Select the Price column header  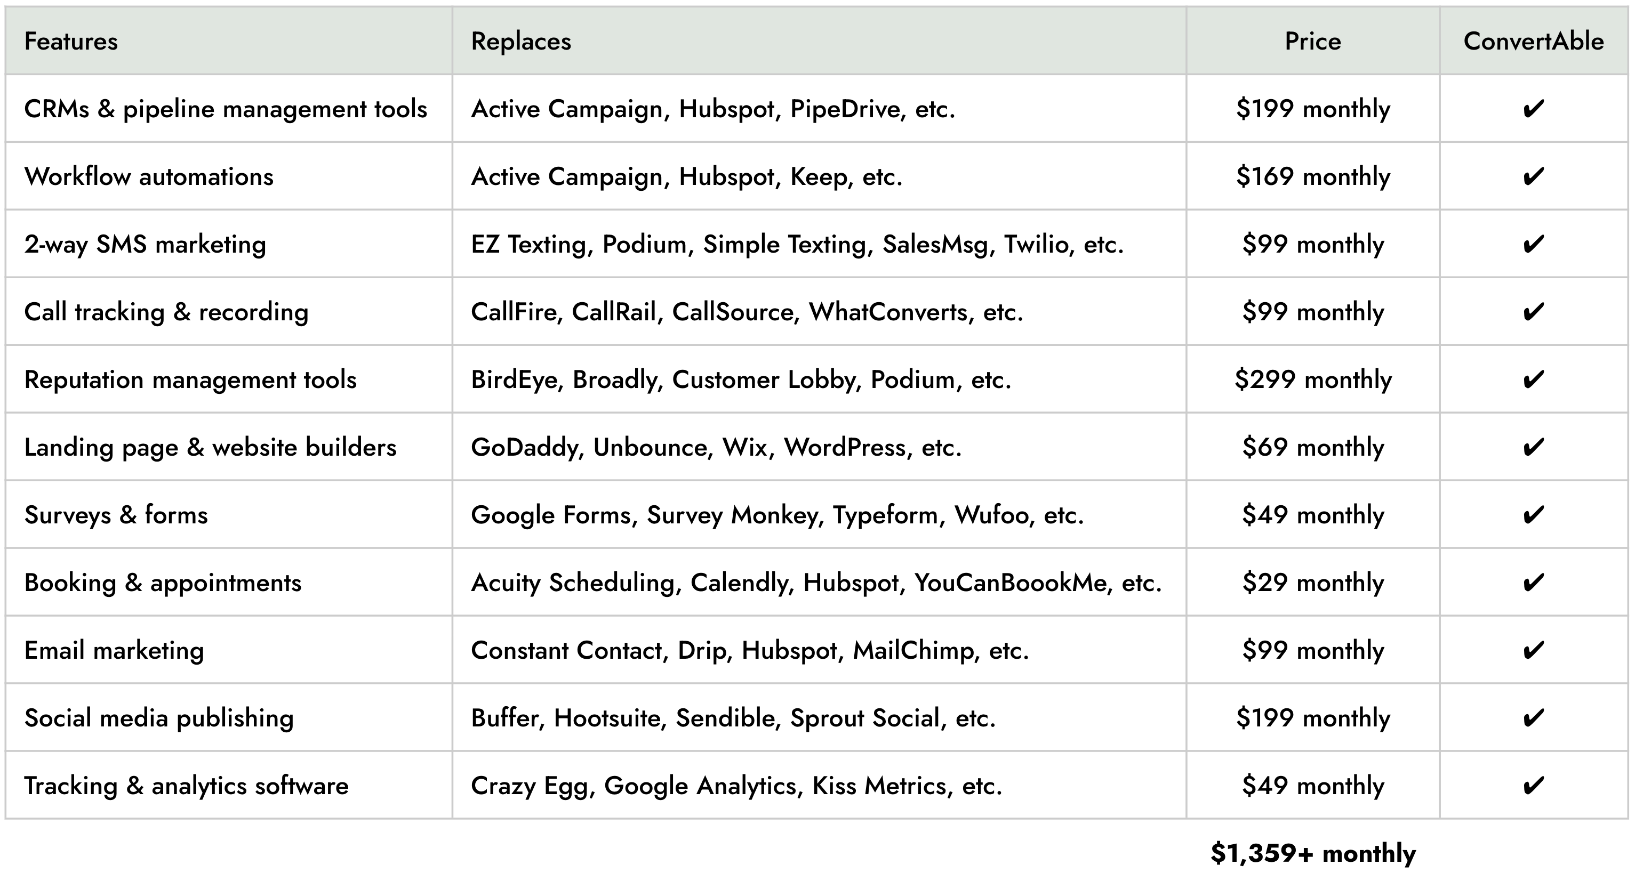[1312, 41]
